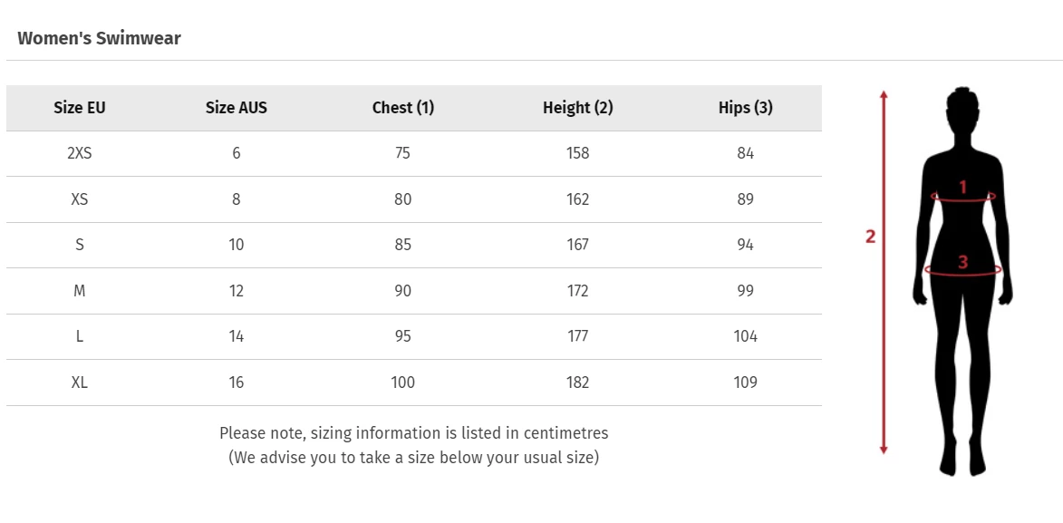This screenshot has height=523, width=1063.
Task: Select the XL size row label
Action: (80, 383)
